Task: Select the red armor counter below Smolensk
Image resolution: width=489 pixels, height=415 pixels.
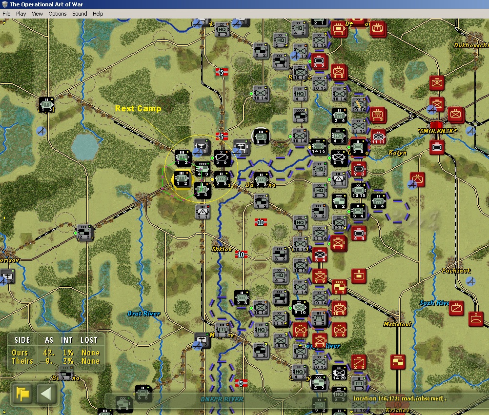Action: pyautogui.click(x=437, y=147)
